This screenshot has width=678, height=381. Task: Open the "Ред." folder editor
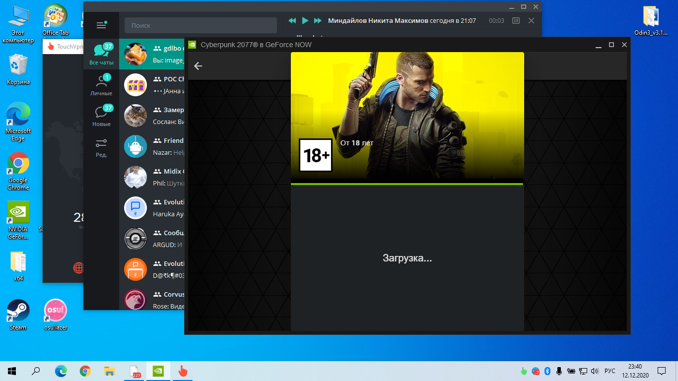pos(101,147)
